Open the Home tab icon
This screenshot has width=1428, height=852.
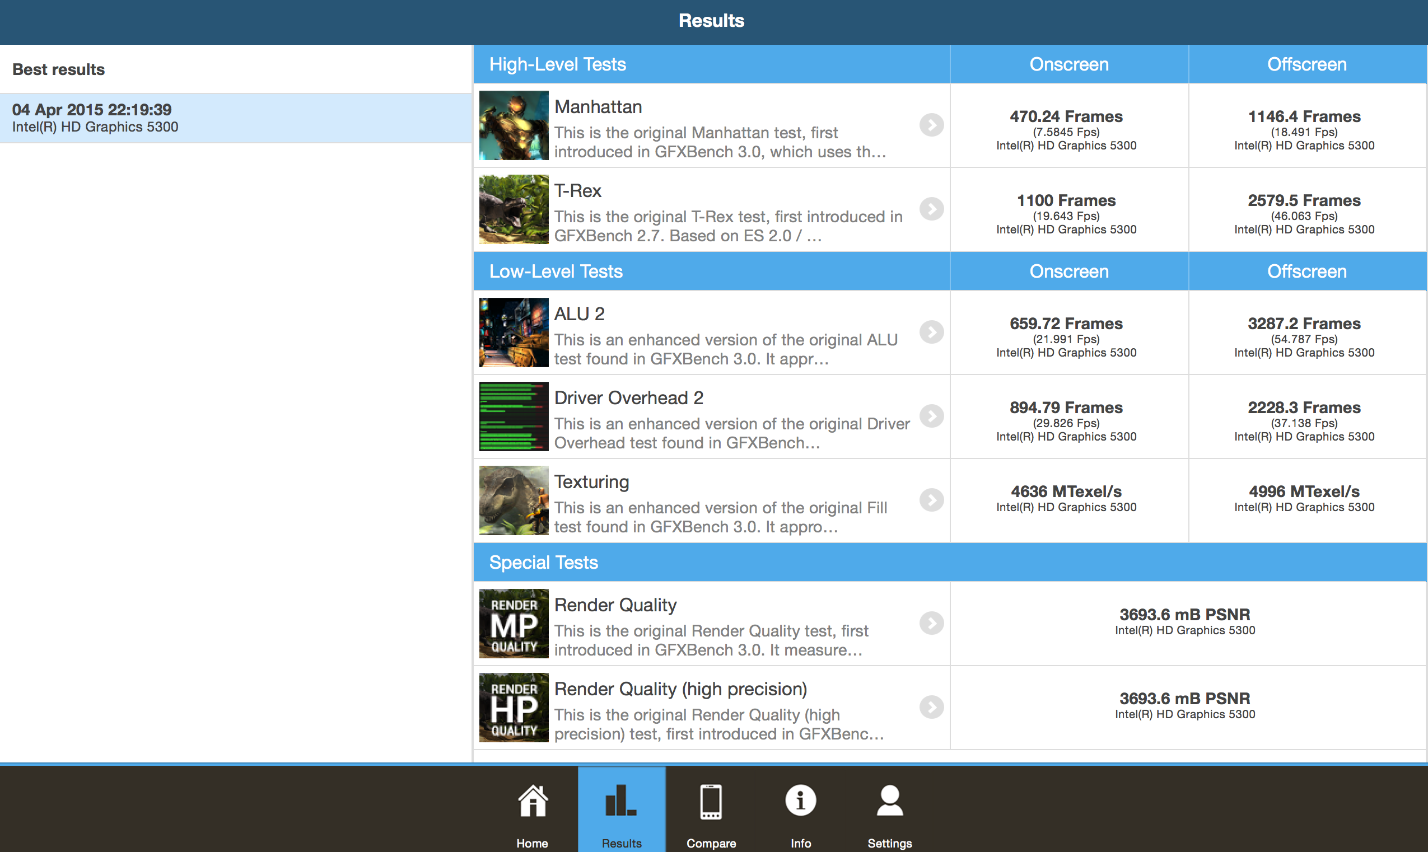point(532,802)
